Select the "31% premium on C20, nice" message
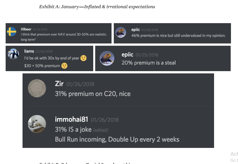Screen dimensions: 238x164 (93, 94)
